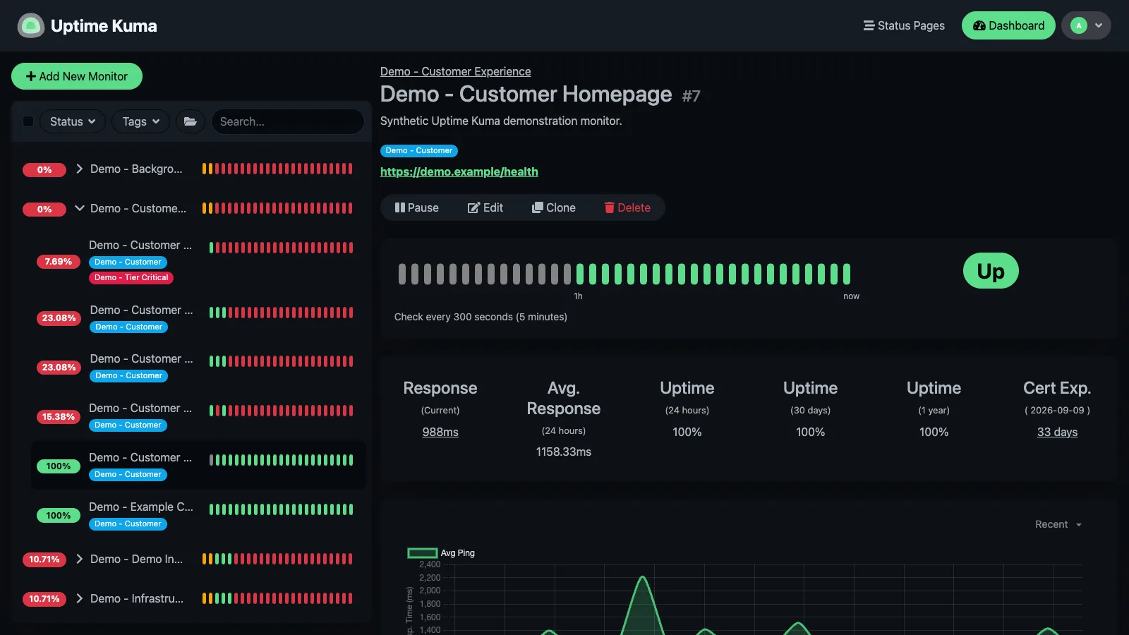Click the Uptime Kuma logo icon
The image size is (1129, 635).
(30, 26)
